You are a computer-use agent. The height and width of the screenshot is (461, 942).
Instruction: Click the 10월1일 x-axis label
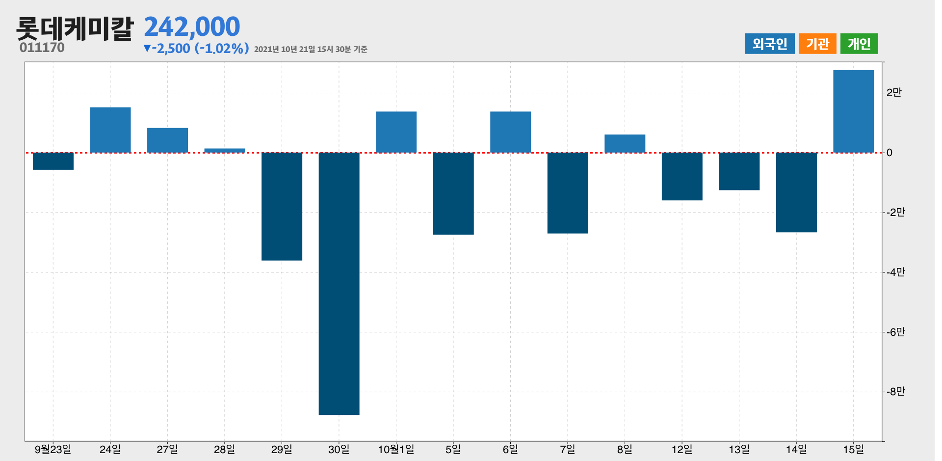coord(396,449)
